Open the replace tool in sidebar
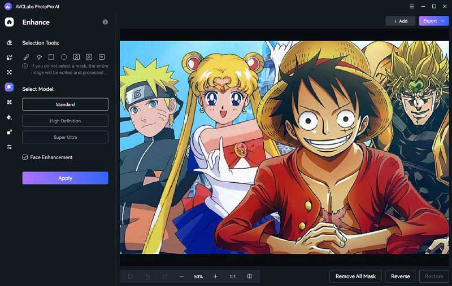The width and height of the screenshot is (452, 286). coord(9,58)
